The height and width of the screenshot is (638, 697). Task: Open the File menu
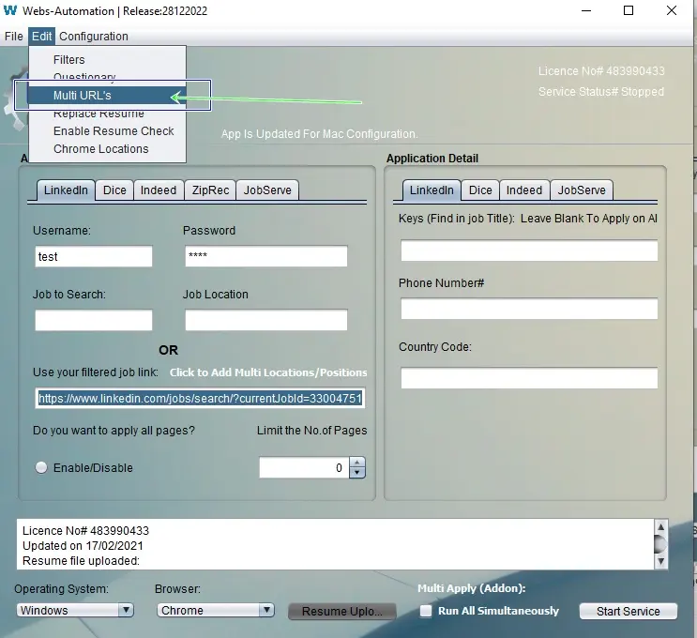pos(14,37)
